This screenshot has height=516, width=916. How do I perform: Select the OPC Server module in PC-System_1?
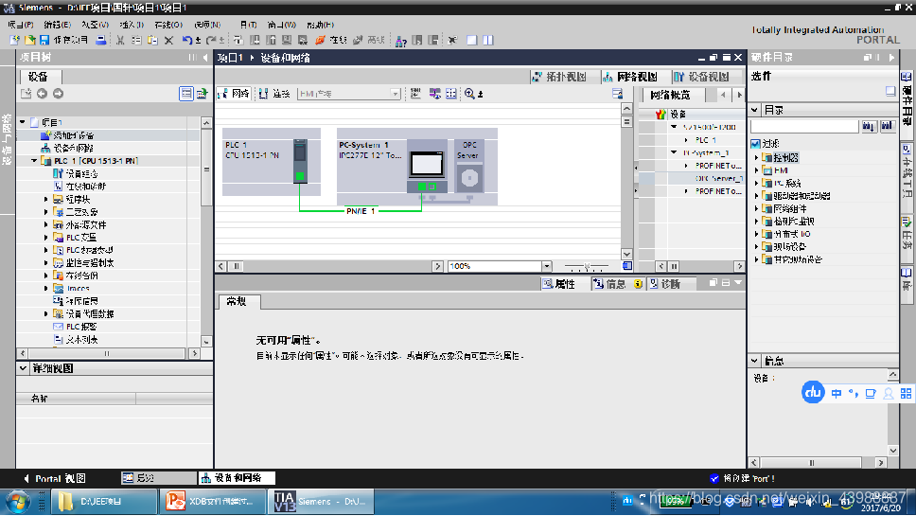click(469, 166)
